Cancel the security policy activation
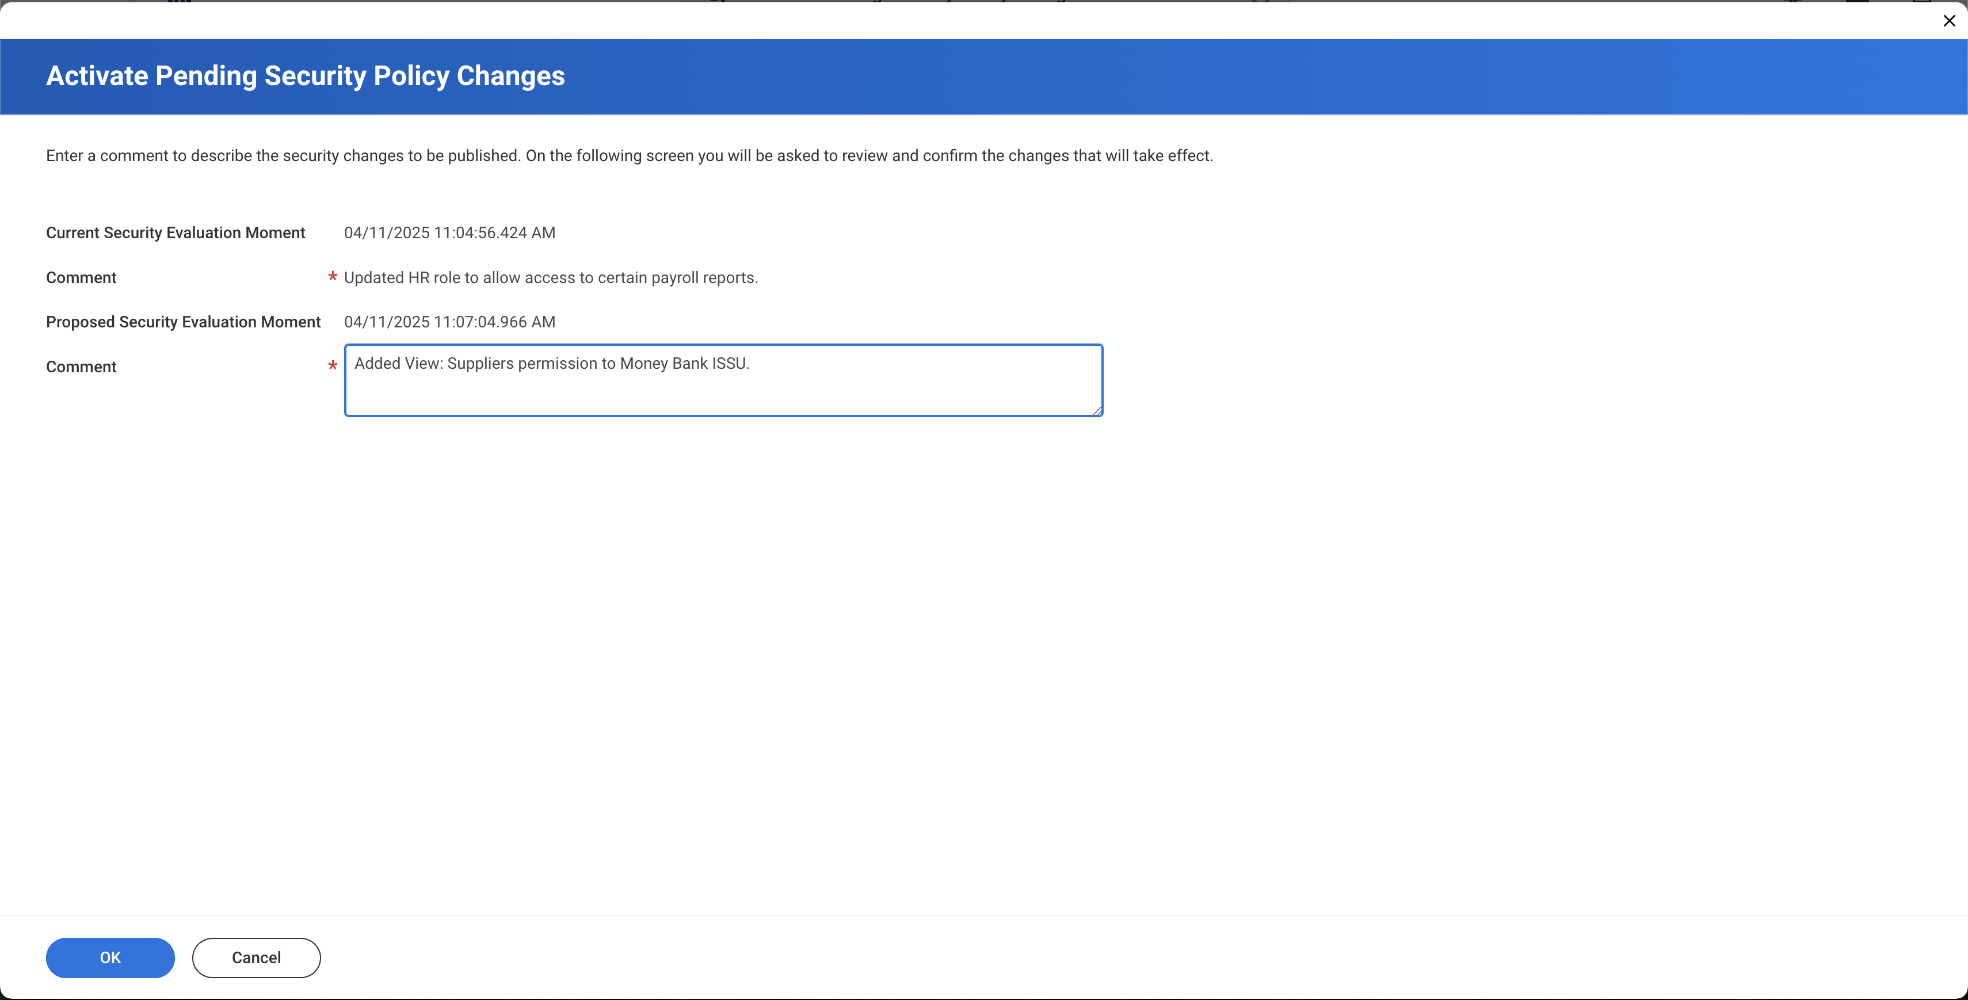 256,957
